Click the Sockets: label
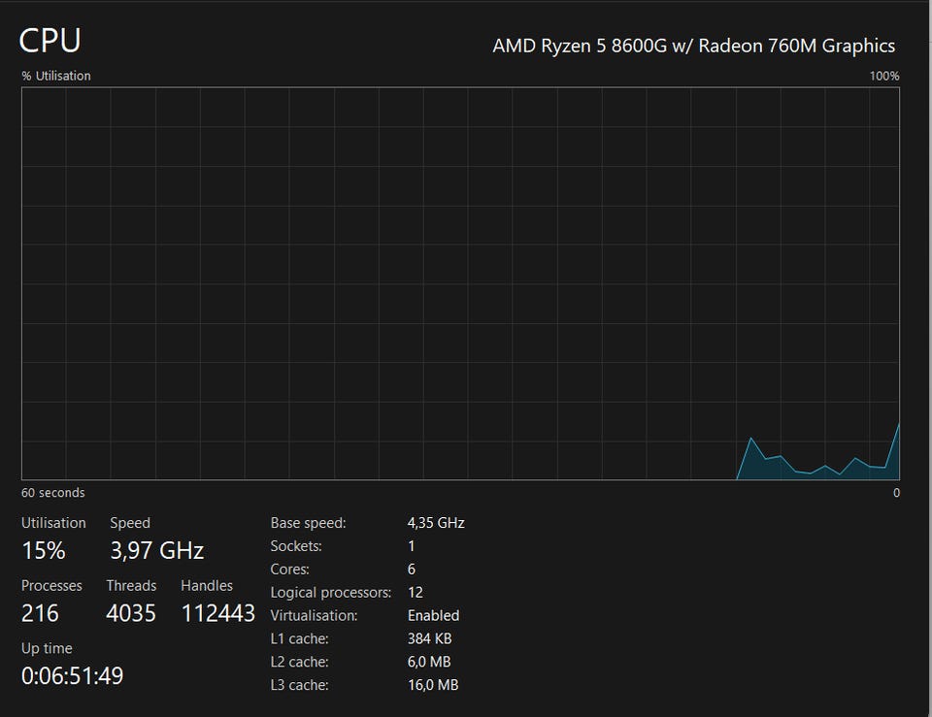 pos(296,546)
